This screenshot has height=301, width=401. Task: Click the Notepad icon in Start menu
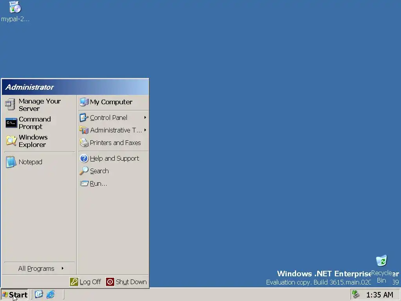11,162
